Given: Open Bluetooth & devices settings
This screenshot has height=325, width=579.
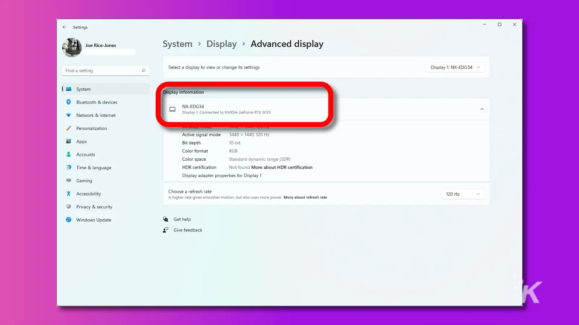Looking at the screenshot, I should click(106, 102).
